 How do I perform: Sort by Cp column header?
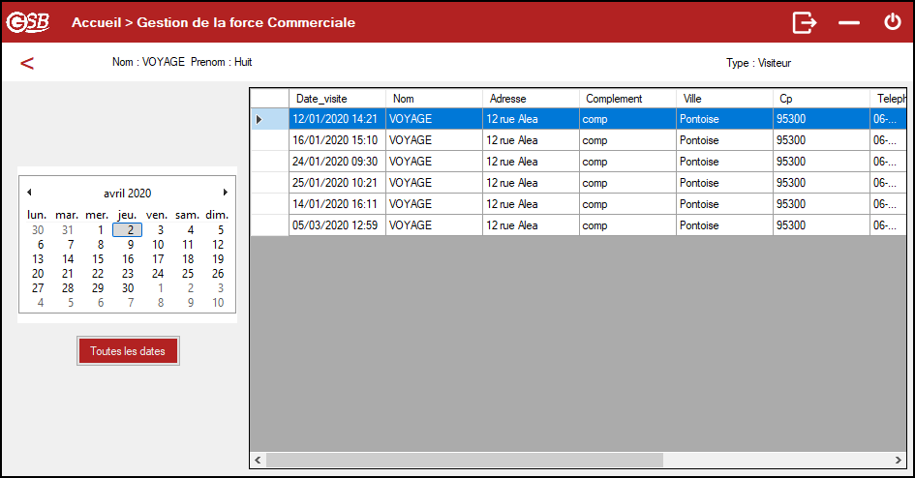(822, 99)
